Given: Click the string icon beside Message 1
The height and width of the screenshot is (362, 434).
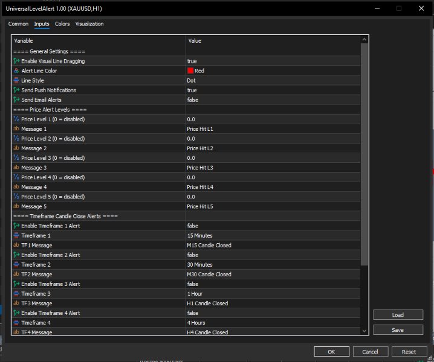Looking at the screenshot, I should point(16,129).
